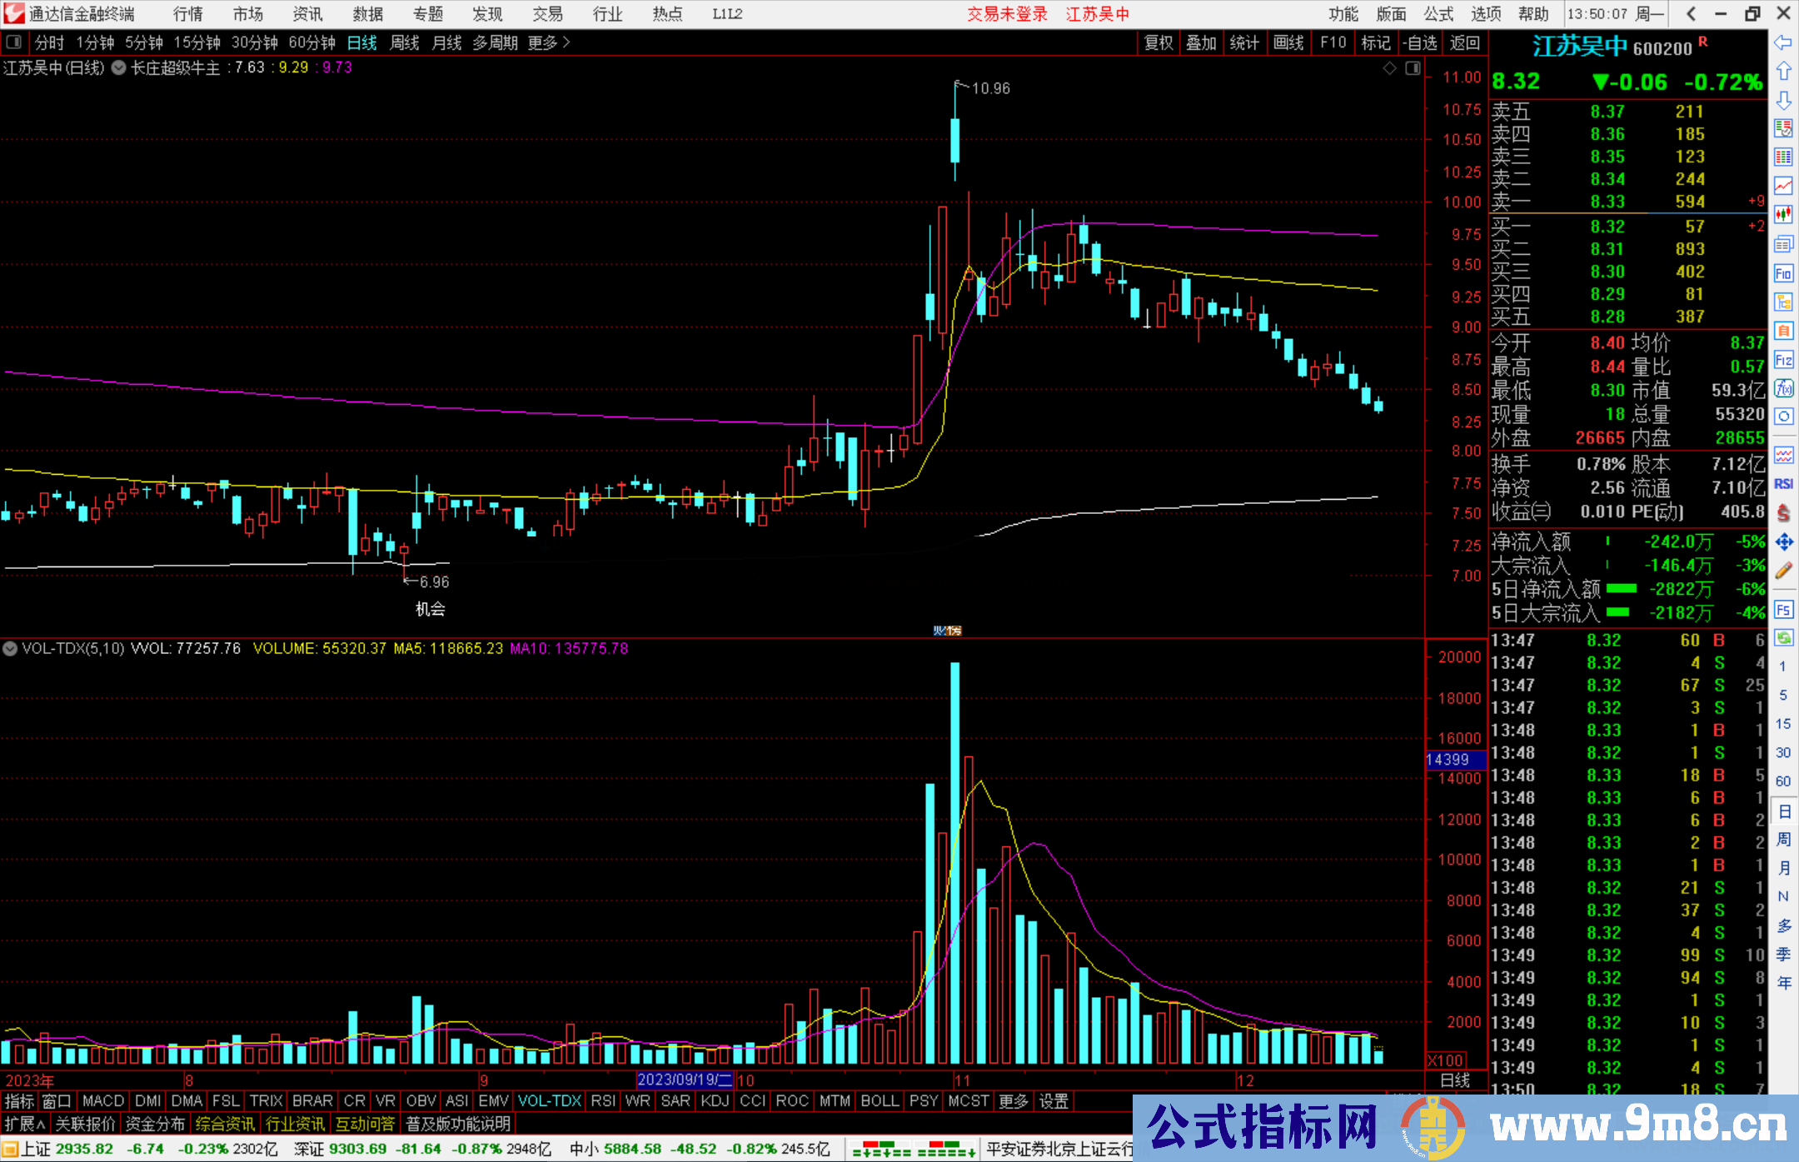Click the F10 company info icon
Image resolution: width=1799 pixels, height=1162 pixels.
point(1783,273)
